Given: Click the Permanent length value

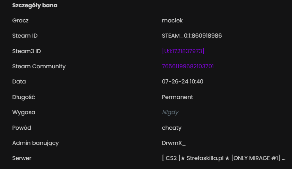Looking at the screenshot, I should point(177,97).
